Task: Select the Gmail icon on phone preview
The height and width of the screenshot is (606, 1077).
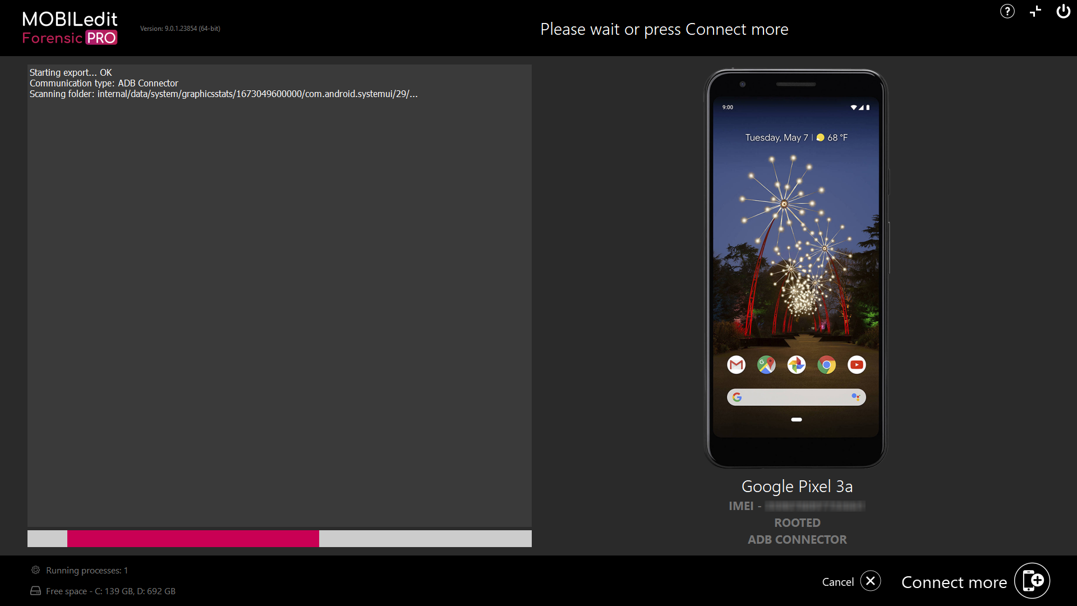Action: [x=736, y=365]
